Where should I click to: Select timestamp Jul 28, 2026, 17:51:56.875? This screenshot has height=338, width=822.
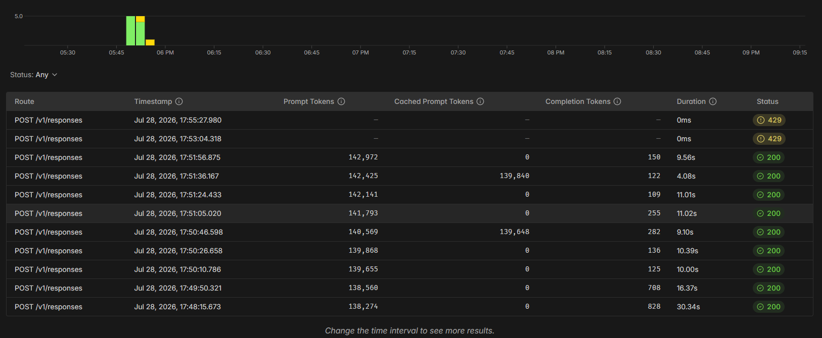point(177,157)
